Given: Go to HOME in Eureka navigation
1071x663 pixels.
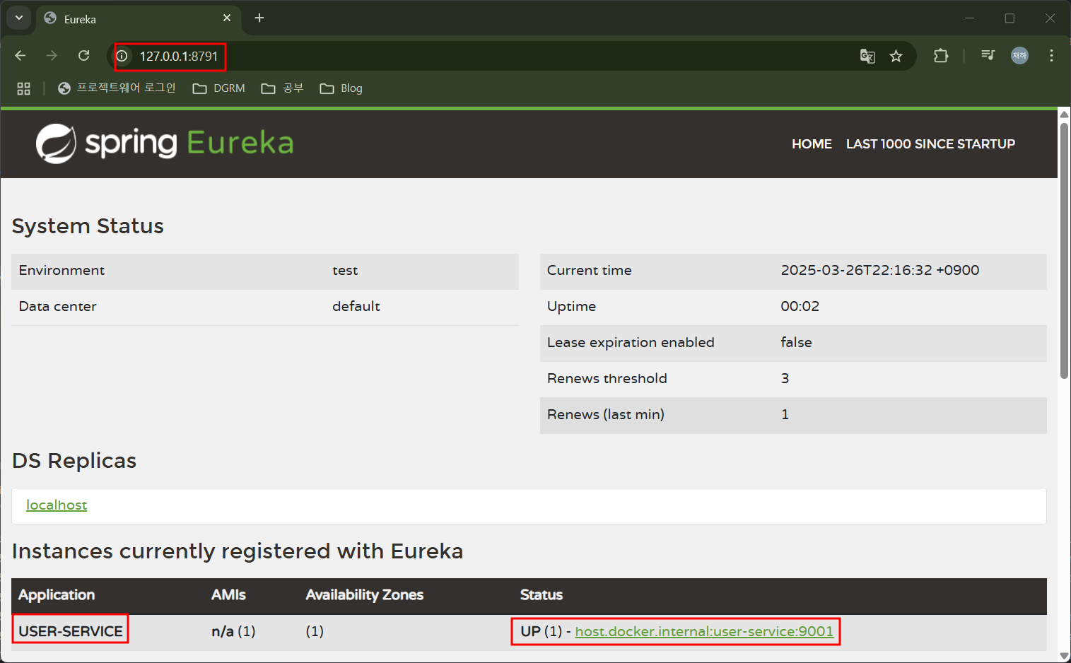Looking at the screenshot, I should (x=812, y=144).
